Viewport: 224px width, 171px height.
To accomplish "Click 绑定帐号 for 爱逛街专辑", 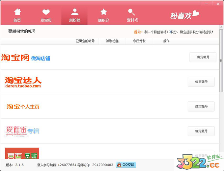I will (201, 131).
